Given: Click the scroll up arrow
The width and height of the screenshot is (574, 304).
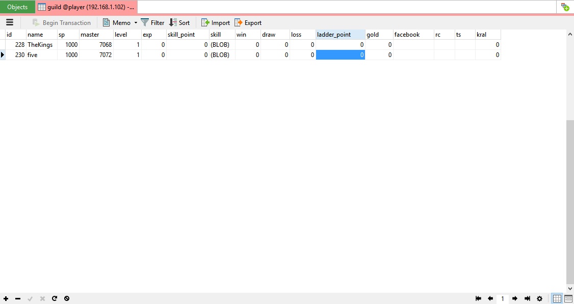Looking at the screenshot, I should point(570,34).
